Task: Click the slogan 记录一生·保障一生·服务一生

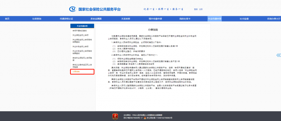Action: coord(163,9)
